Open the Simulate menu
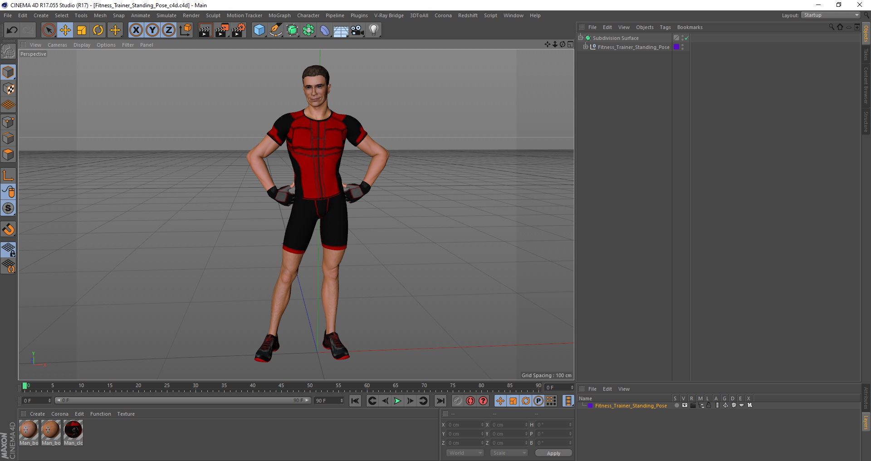Screen dimensions: 871x461 click(166, 15)
